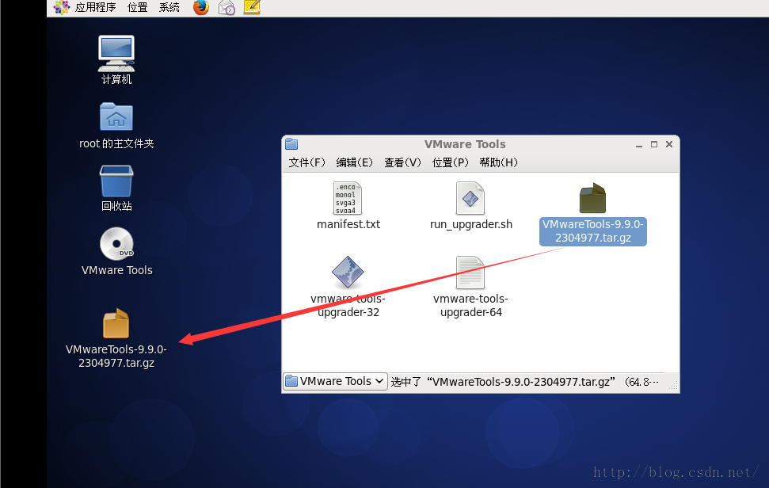Click highlighted VMwareTools-9.9.0-2304977.tar.gz label in window
The height and width of the screenshot is (488, 769).
593,231
